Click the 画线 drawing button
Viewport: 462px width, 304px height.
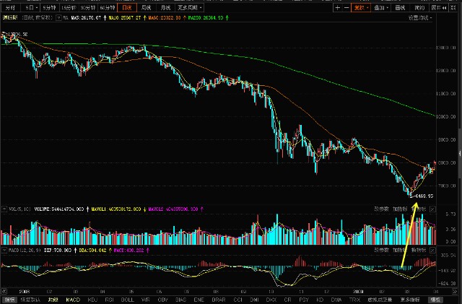click(x=400, y=8)
